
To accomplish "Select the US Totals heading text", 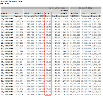I will coord(5,4).
